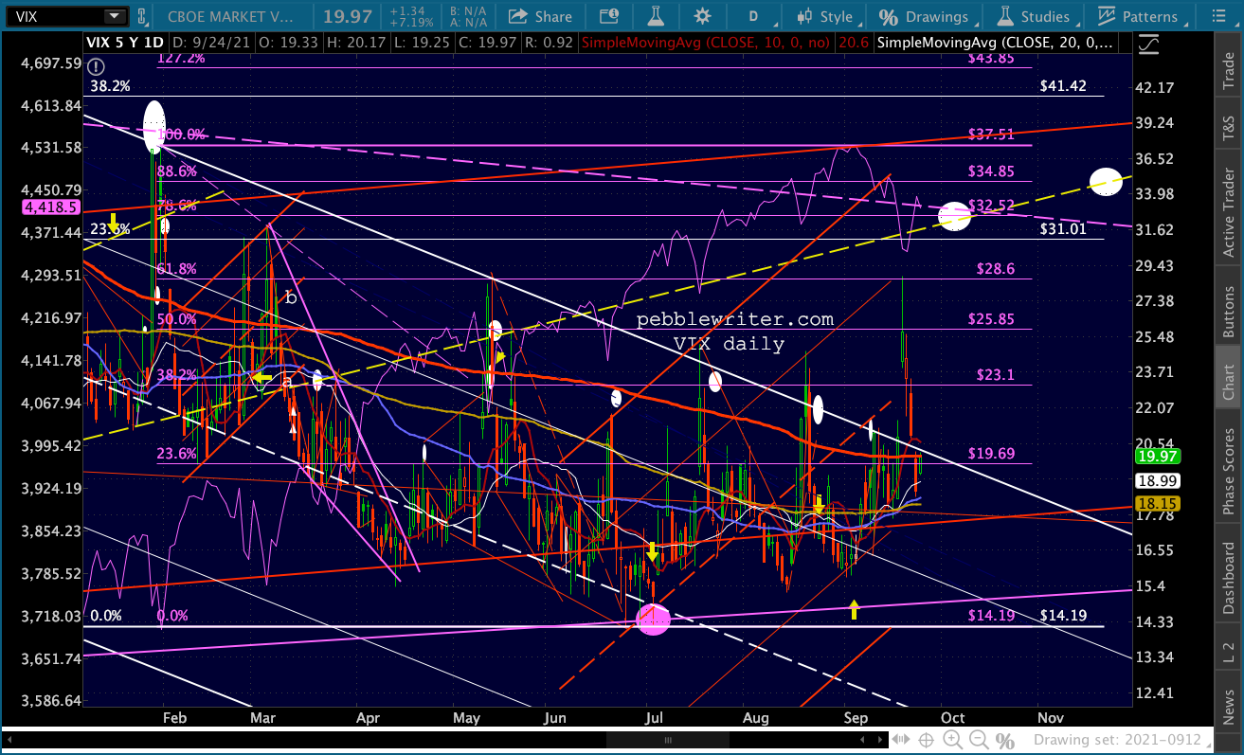
Task: Open the Patterns dropdown menu
Action: tap(1145, 16)
